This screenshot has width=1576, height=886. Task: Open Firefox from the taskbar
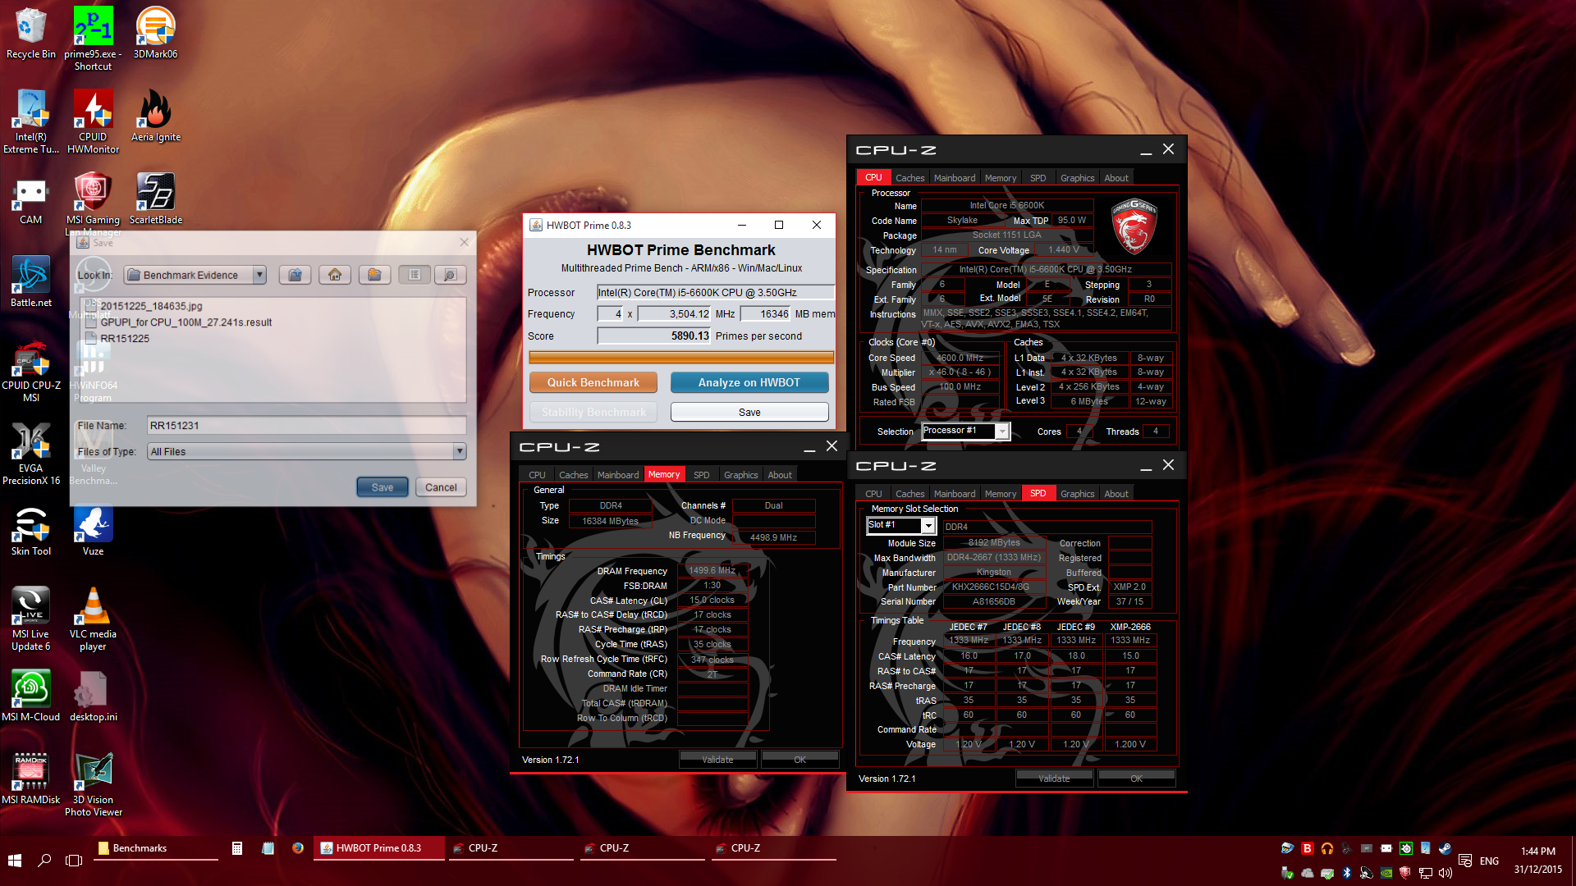[x=297, y=848]
